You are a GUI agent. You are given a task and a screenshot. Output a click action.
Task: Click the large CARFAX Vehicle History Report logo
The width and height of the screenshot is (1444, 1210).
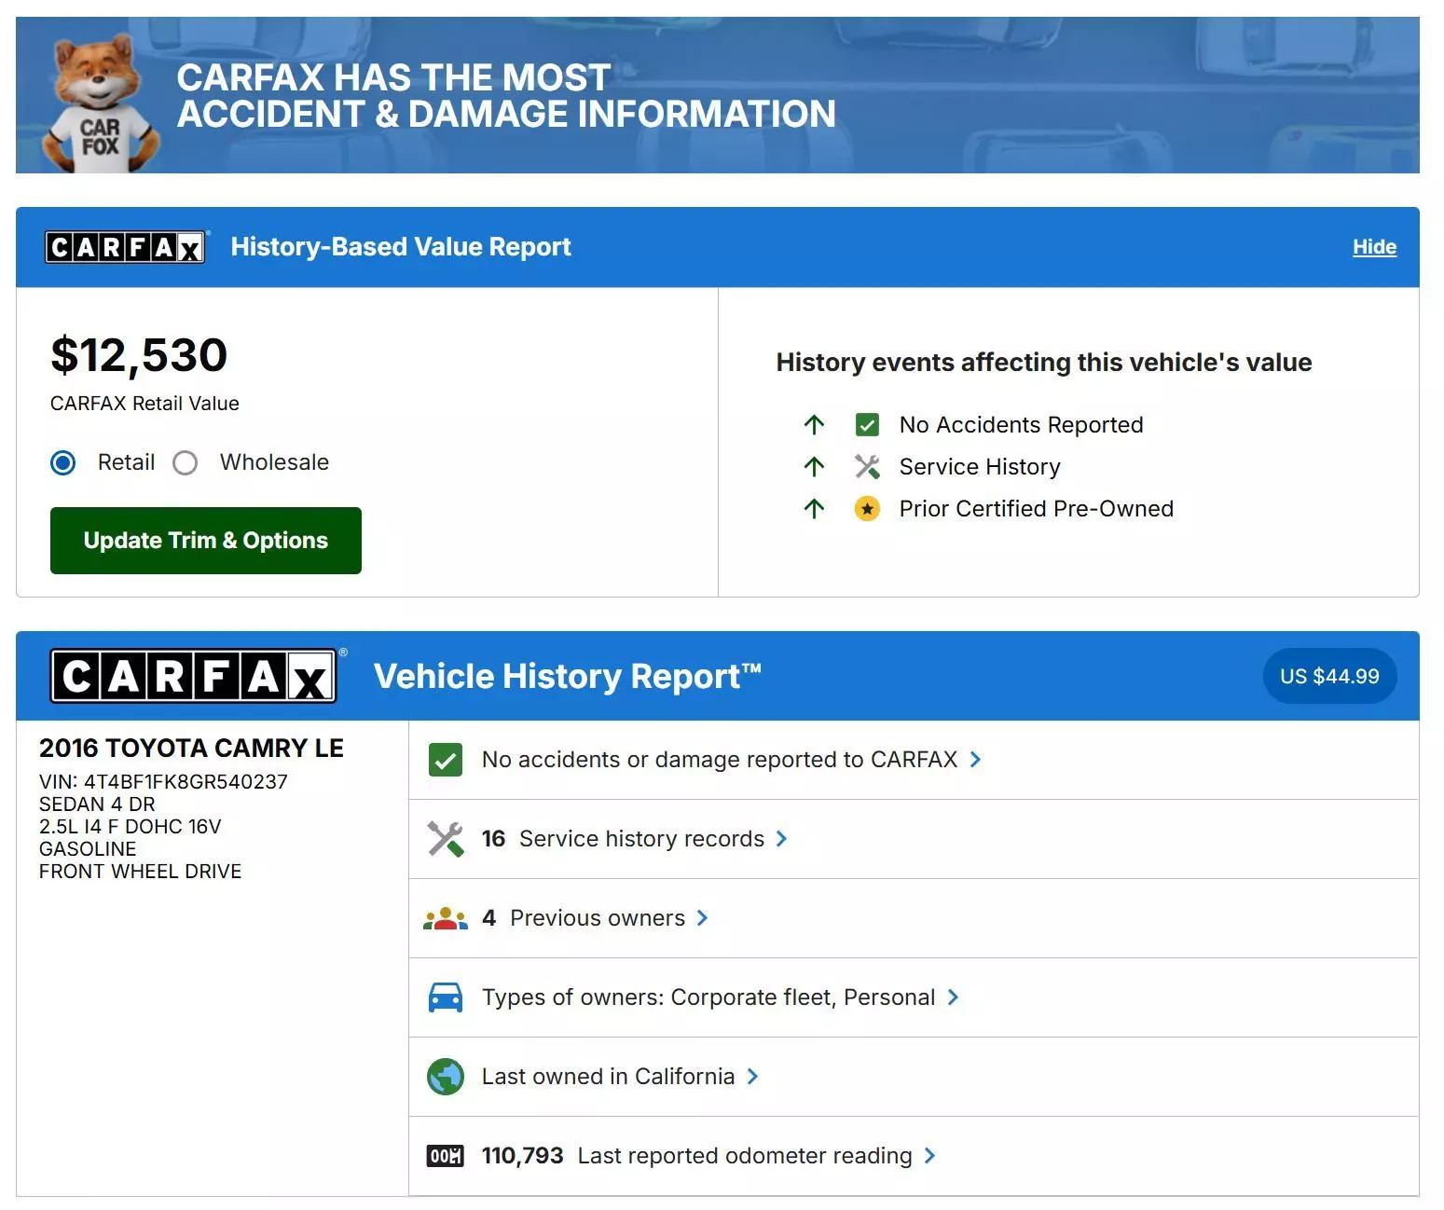click(194, 676)
